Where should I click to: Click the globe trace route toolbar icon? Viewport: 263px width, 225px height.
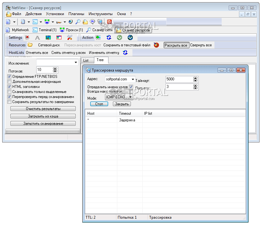[x=100, y=22]
